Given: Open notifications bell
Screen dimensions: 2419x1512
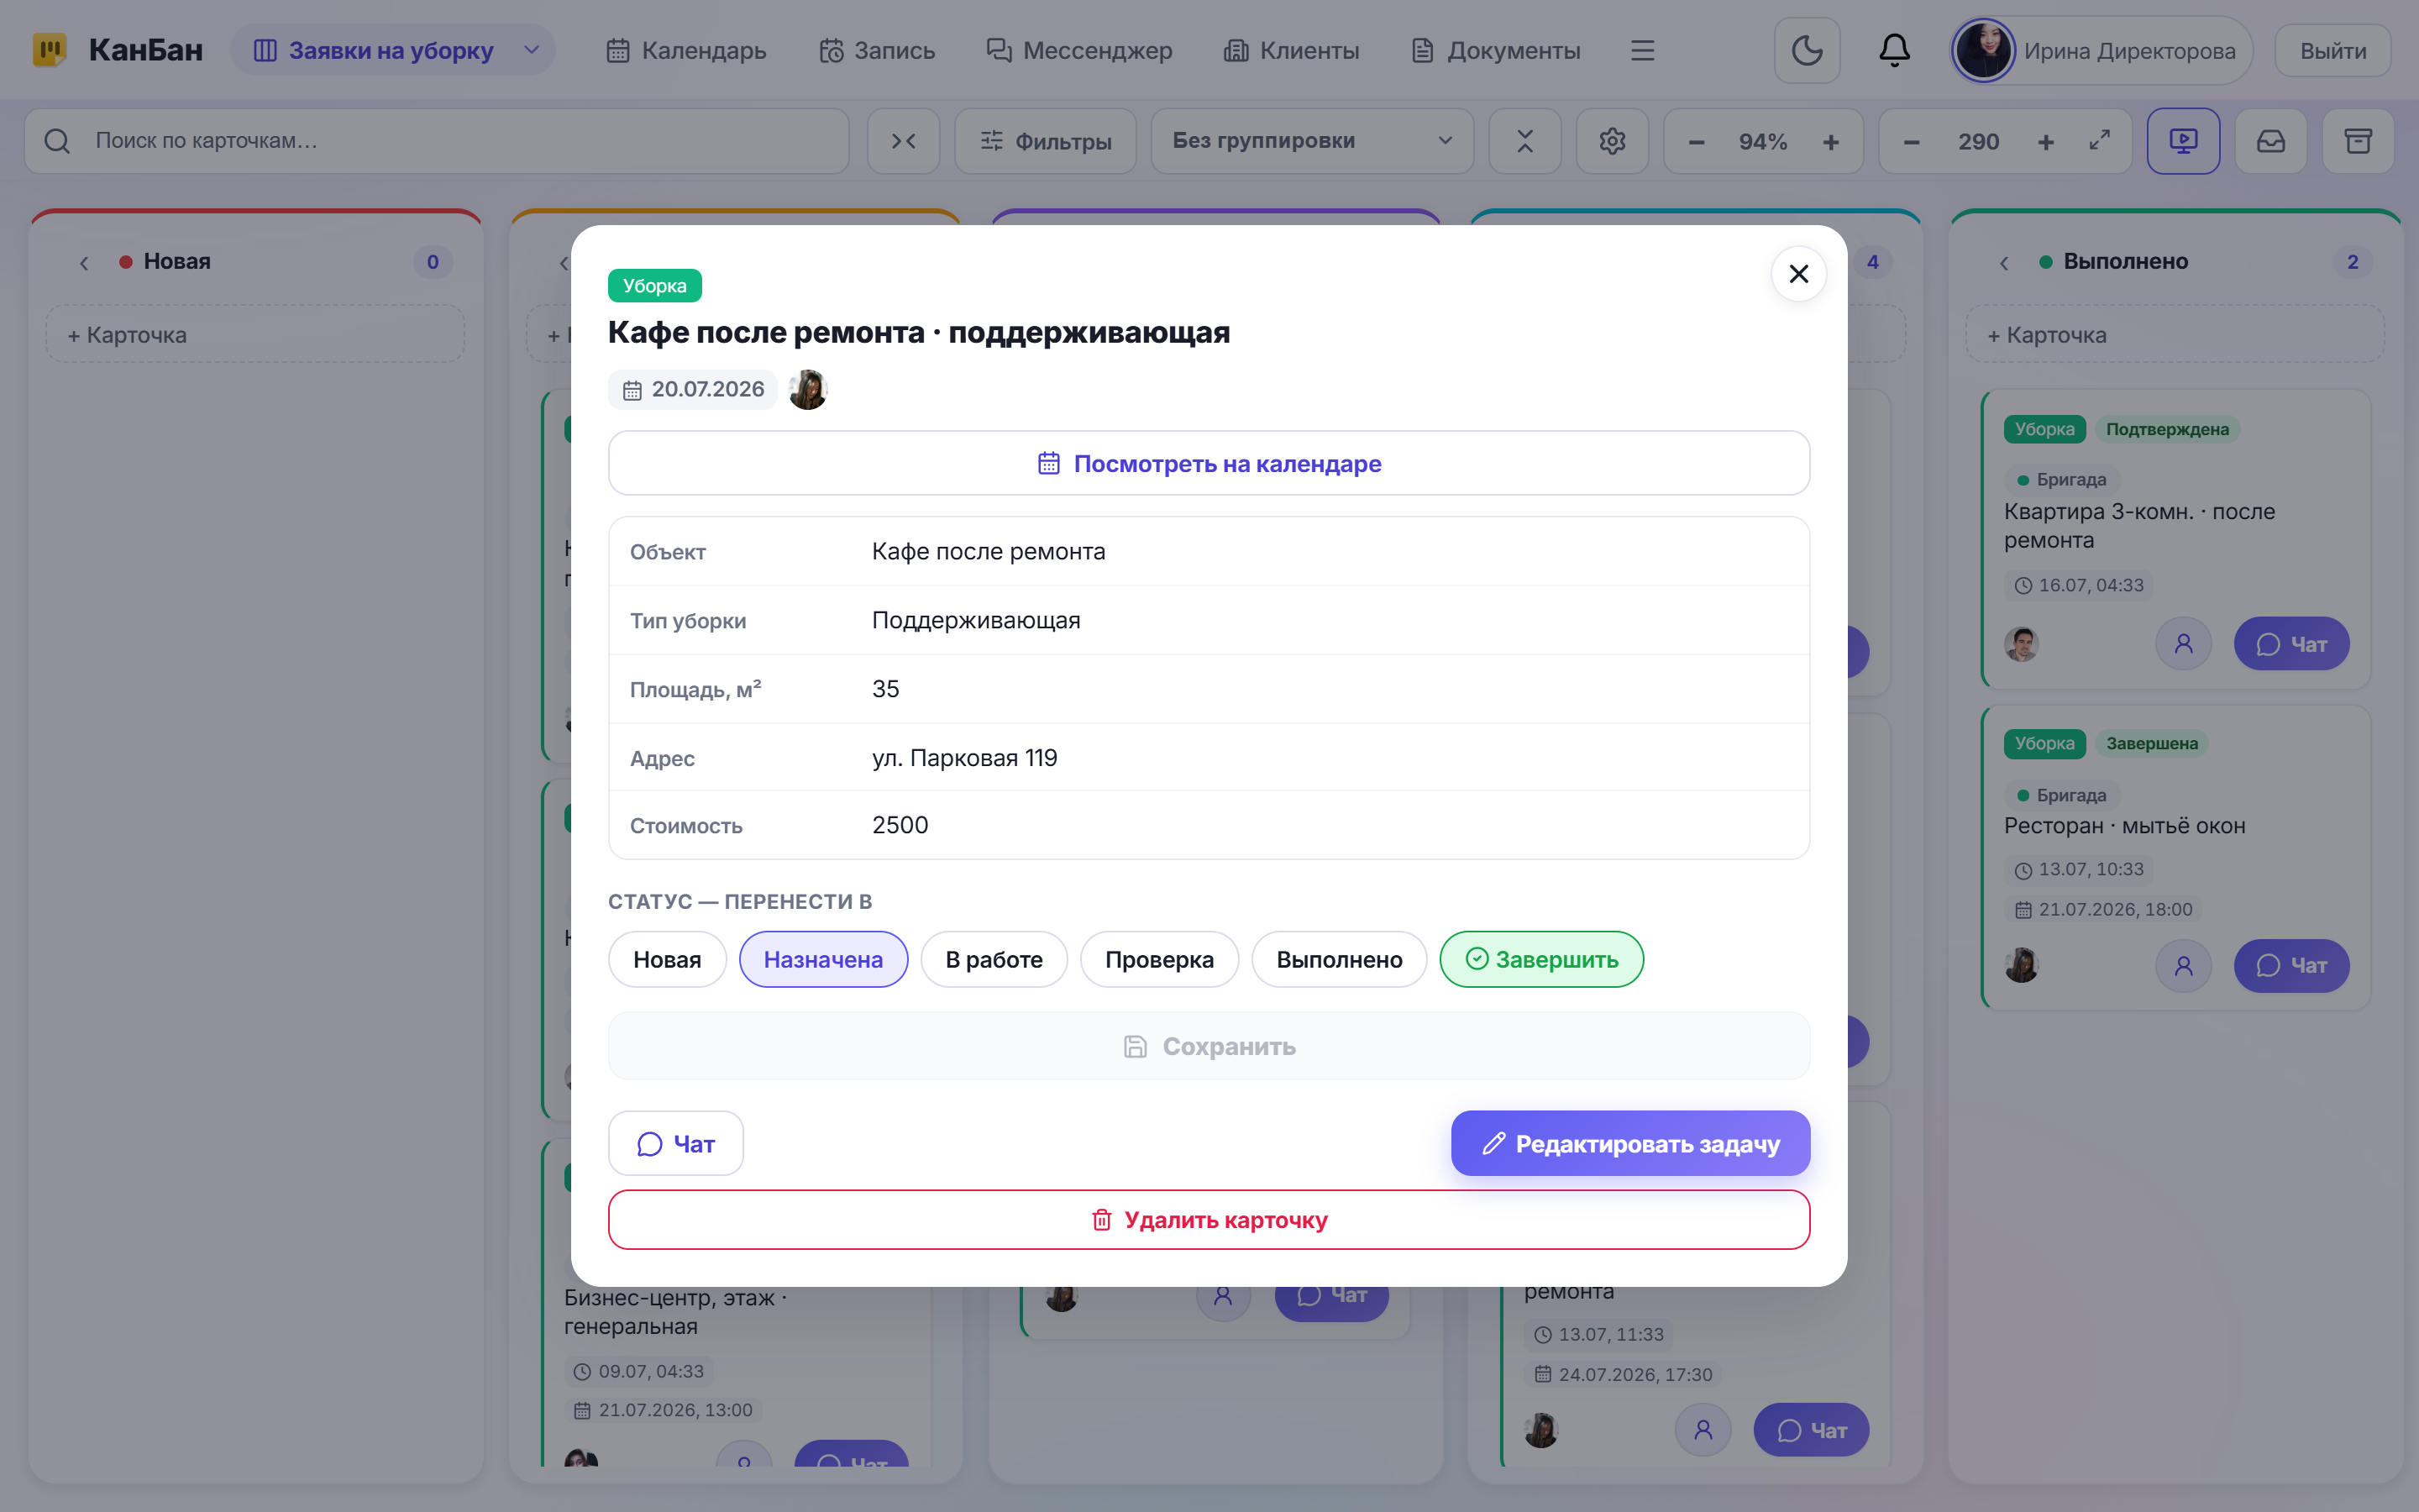Looking at the screenshot, I should click(1894, 51).
